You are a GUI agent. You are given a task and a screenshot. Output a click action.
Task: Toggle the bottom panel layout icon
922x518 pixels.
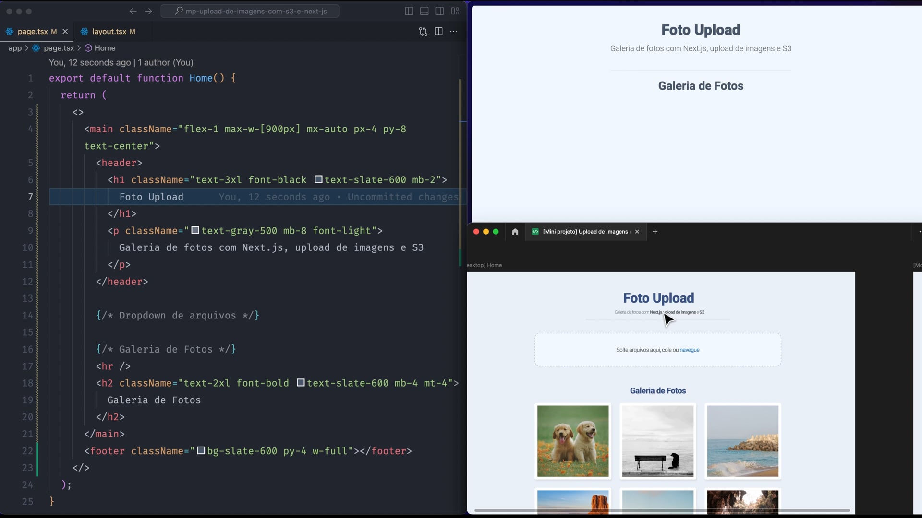click(x=425, y=11)
